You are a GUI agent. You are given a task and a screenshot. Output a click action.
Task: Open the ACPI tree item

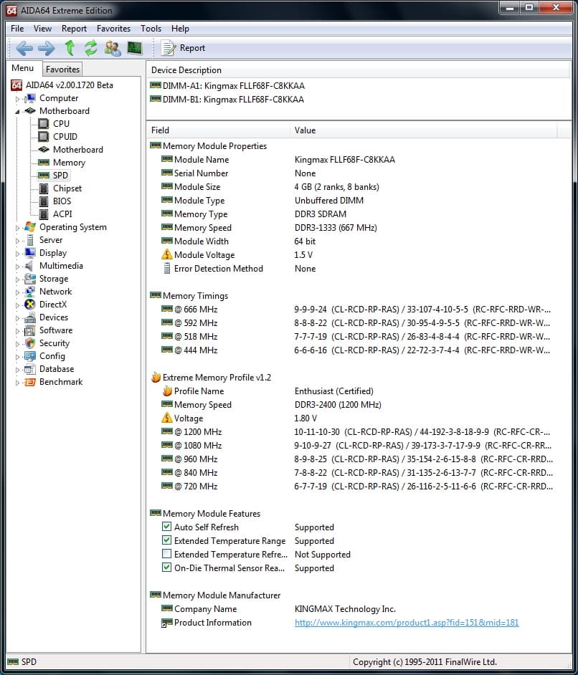coord(62,214)
